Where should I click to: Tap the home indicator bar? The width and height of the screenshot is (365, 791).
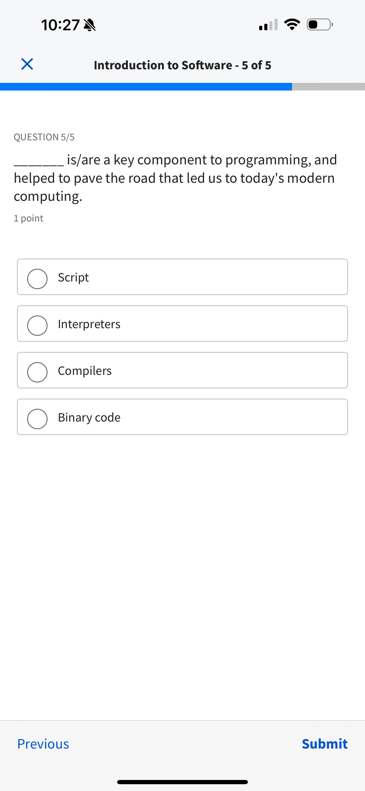click(x=182, y=781)
